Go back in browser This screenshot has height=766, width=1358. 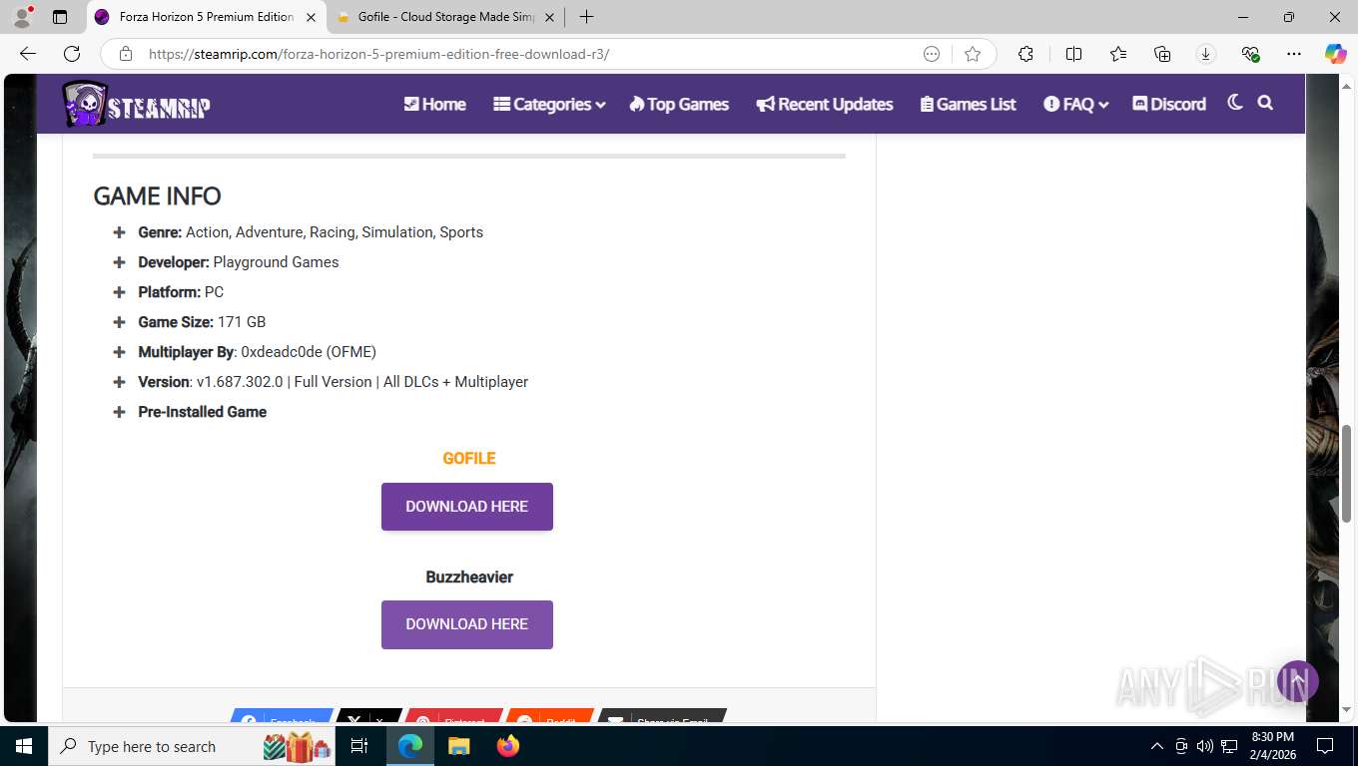(28, 54)
